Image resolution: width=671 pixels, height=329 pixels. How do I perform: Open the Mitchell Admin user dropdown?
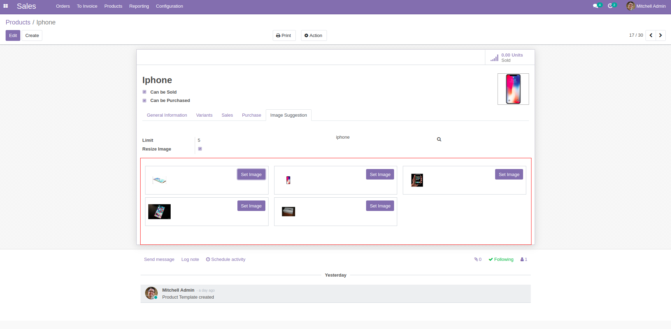tap(646, 6)
